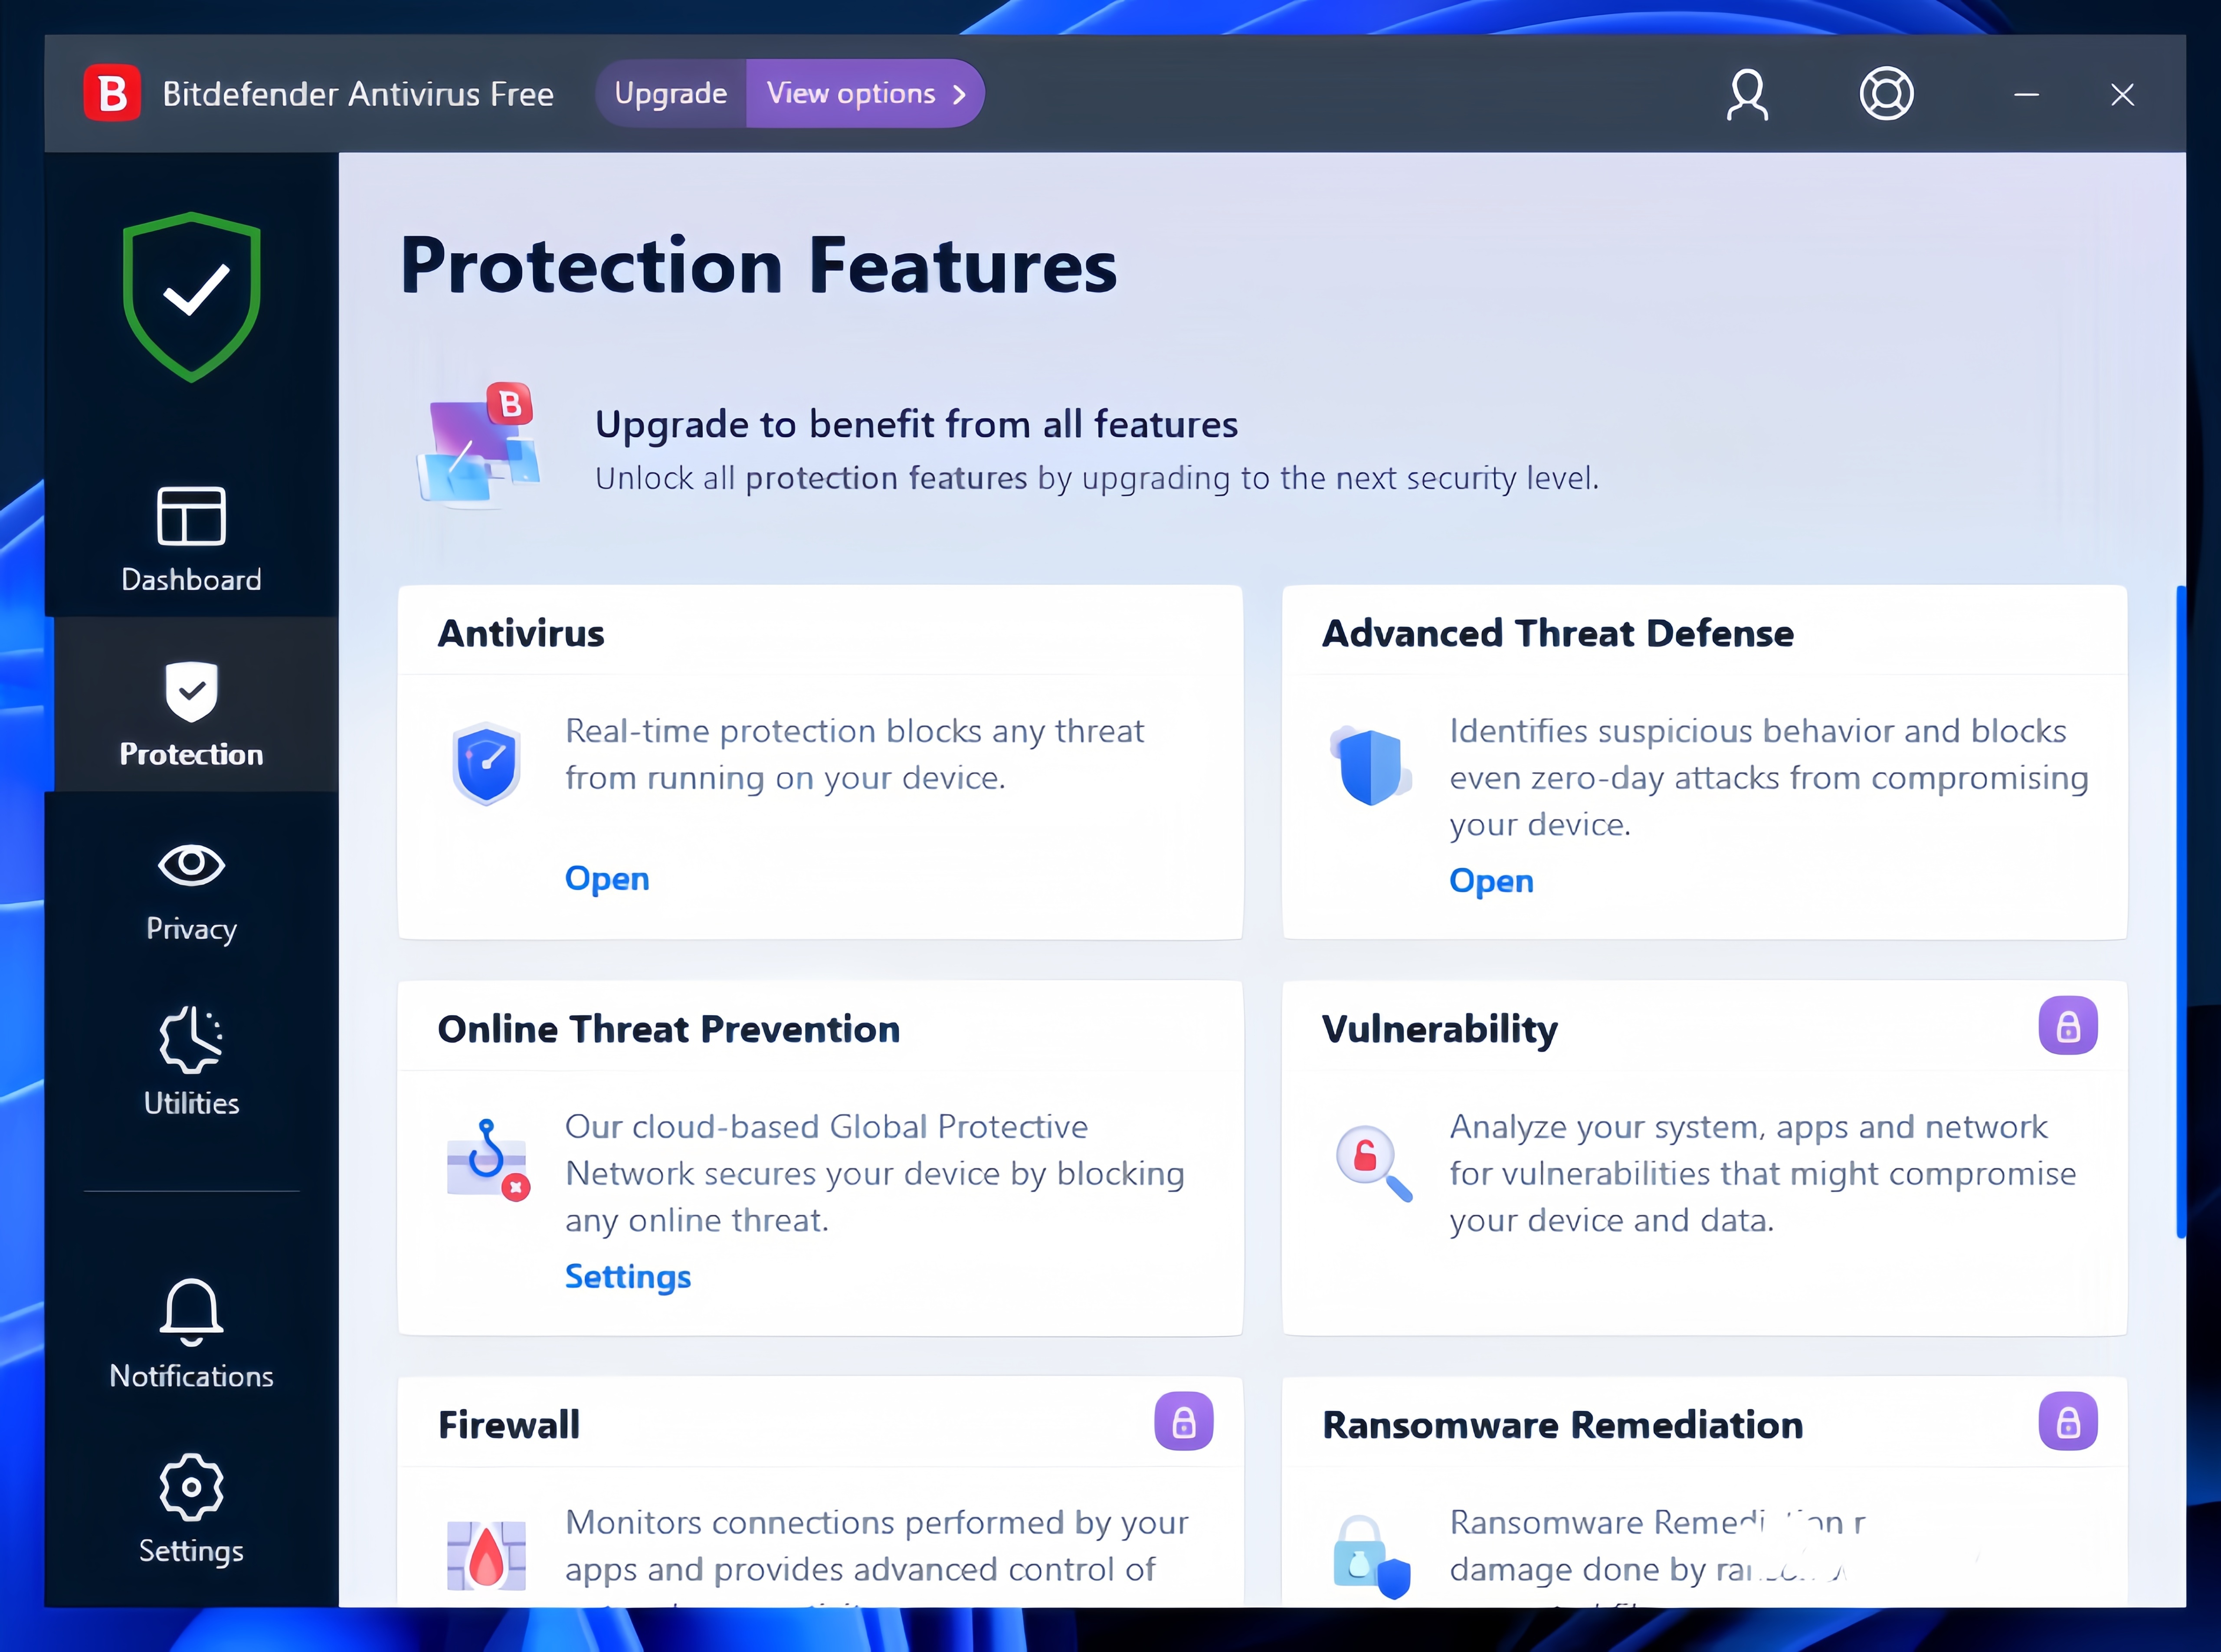2221x1652 pixels.
Task: Open the account profile icon
Action: [x=1747, y=94]
